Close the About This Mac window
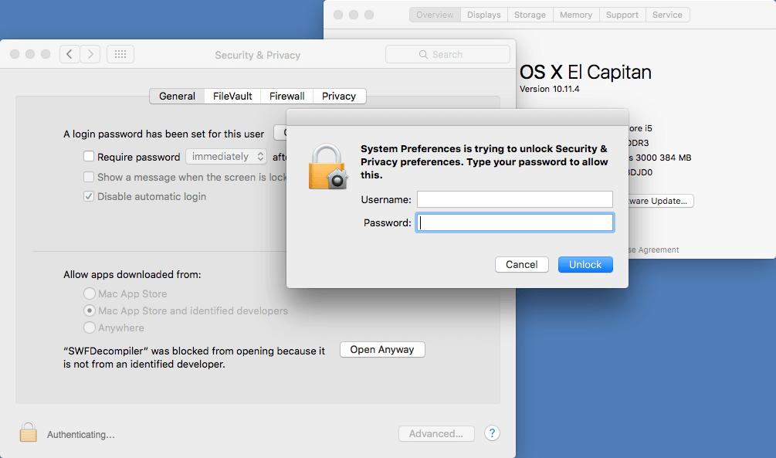Image resolution: width=776 pixels, height=458 pixels. pos(338,15)
